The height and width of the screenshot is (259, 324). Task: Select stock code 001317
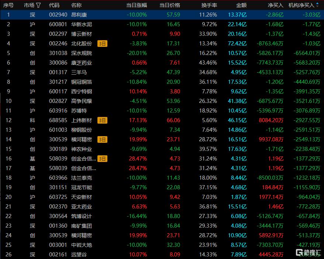point(58,72)
